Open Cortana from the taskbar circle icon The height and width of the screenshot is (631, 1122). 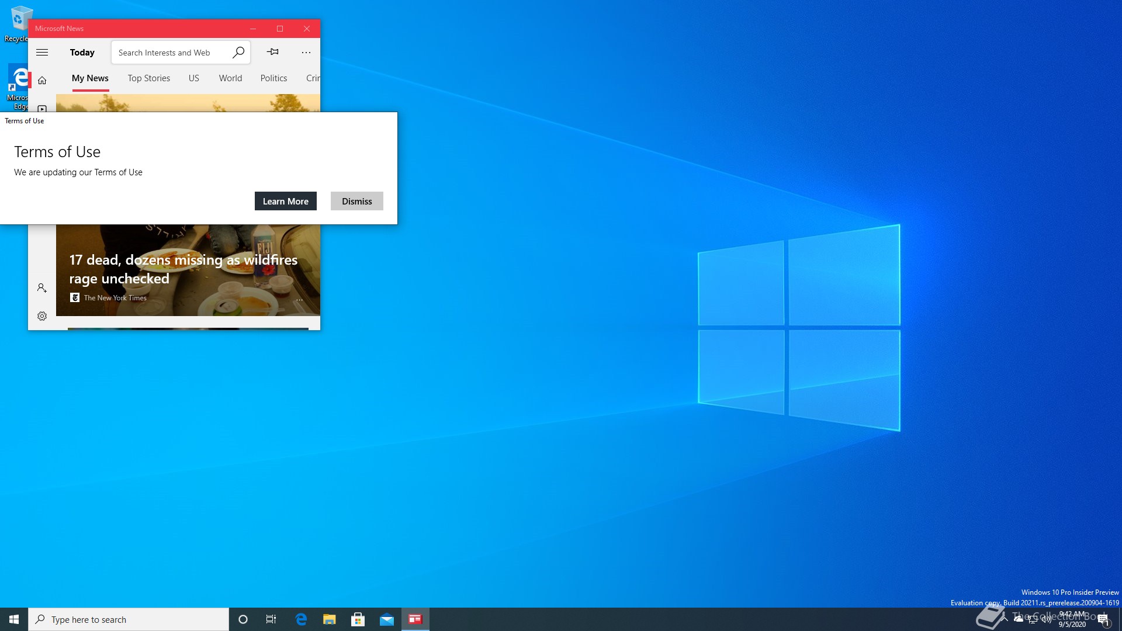tap(243, 619)
